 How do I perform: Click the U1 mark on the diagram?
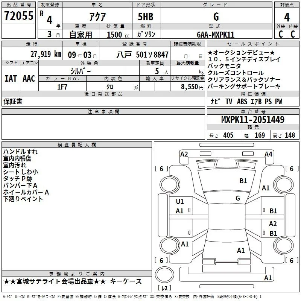[180, 202]
